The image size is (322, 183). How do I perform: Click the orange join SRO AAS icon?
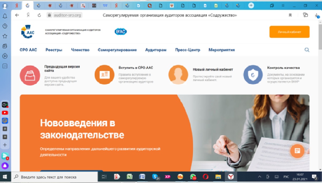105,74
